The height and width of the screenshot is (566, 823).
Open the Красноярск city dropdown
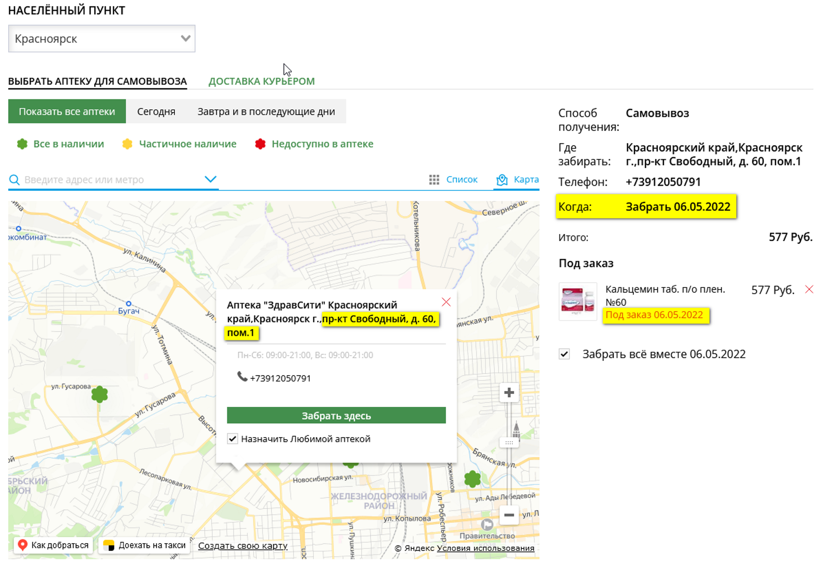tap(102, 39)
